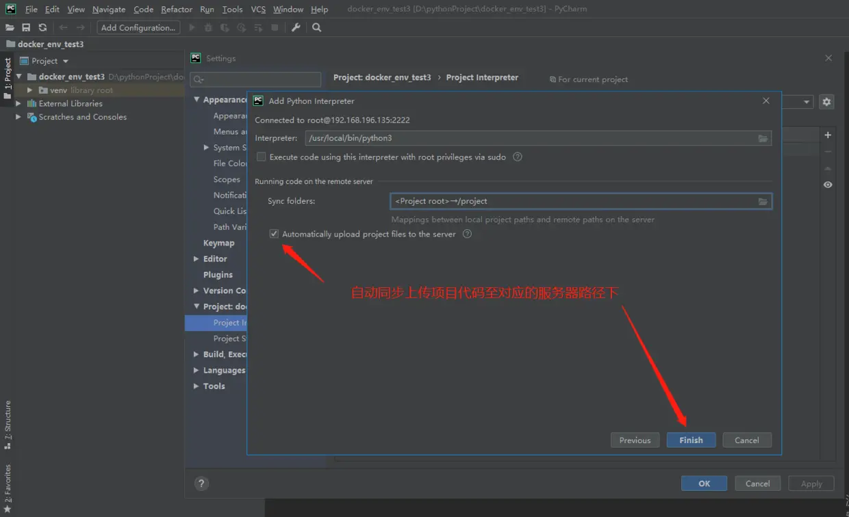
Task: Click the Add Configuration button
Action: (x=138, y=27)
